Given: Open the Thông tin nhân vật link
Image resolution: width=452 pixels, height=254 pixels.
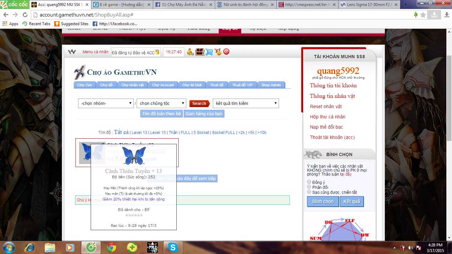Looking at the screenshot, I should pyautogui.click(x=333, y=96).
